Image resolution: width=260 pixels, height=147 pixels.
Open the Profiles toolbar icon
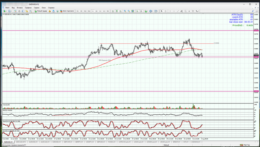(x=9, y=11)
